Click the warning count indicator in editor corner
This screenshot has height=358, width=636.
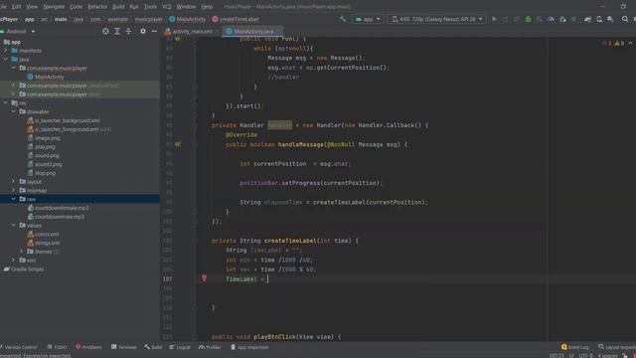(x=619, y=43)
